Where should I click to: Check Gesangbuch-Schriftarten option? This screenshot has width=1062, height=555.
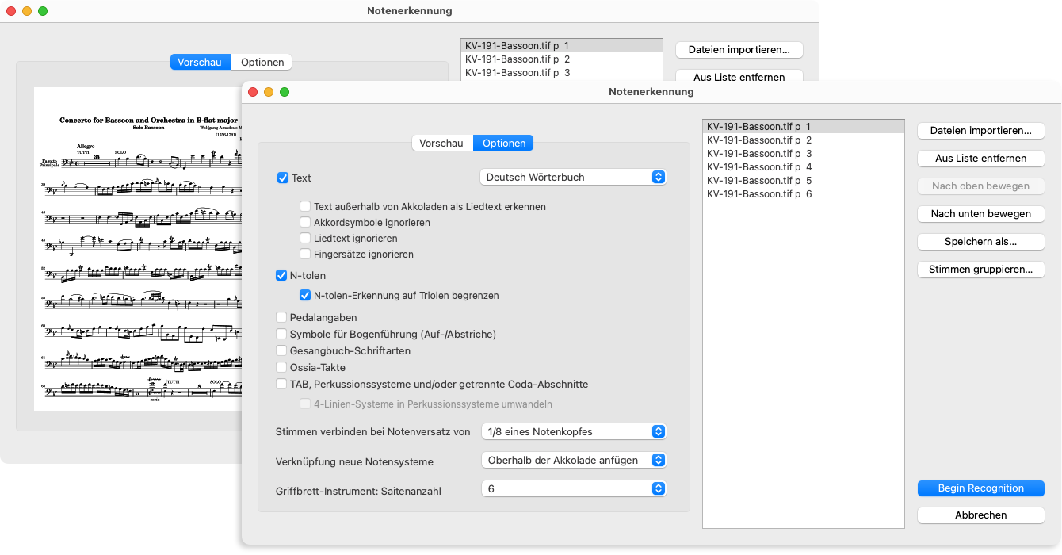coord(281,351)
